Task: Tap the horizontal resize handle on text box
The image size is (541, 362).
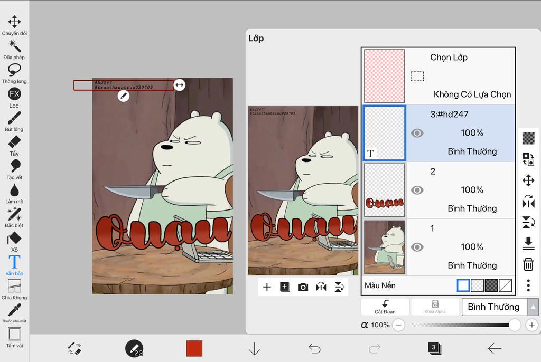Action: (180, 85)
